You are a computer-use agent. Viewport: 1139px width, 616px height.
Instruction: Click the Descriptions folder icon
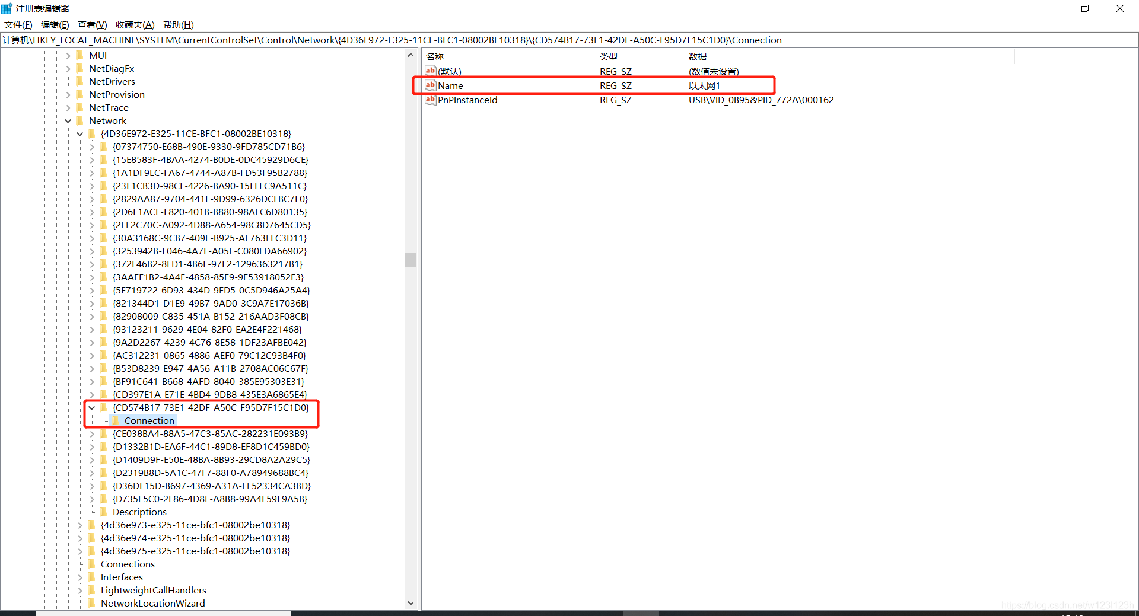[x=103, y=512]
